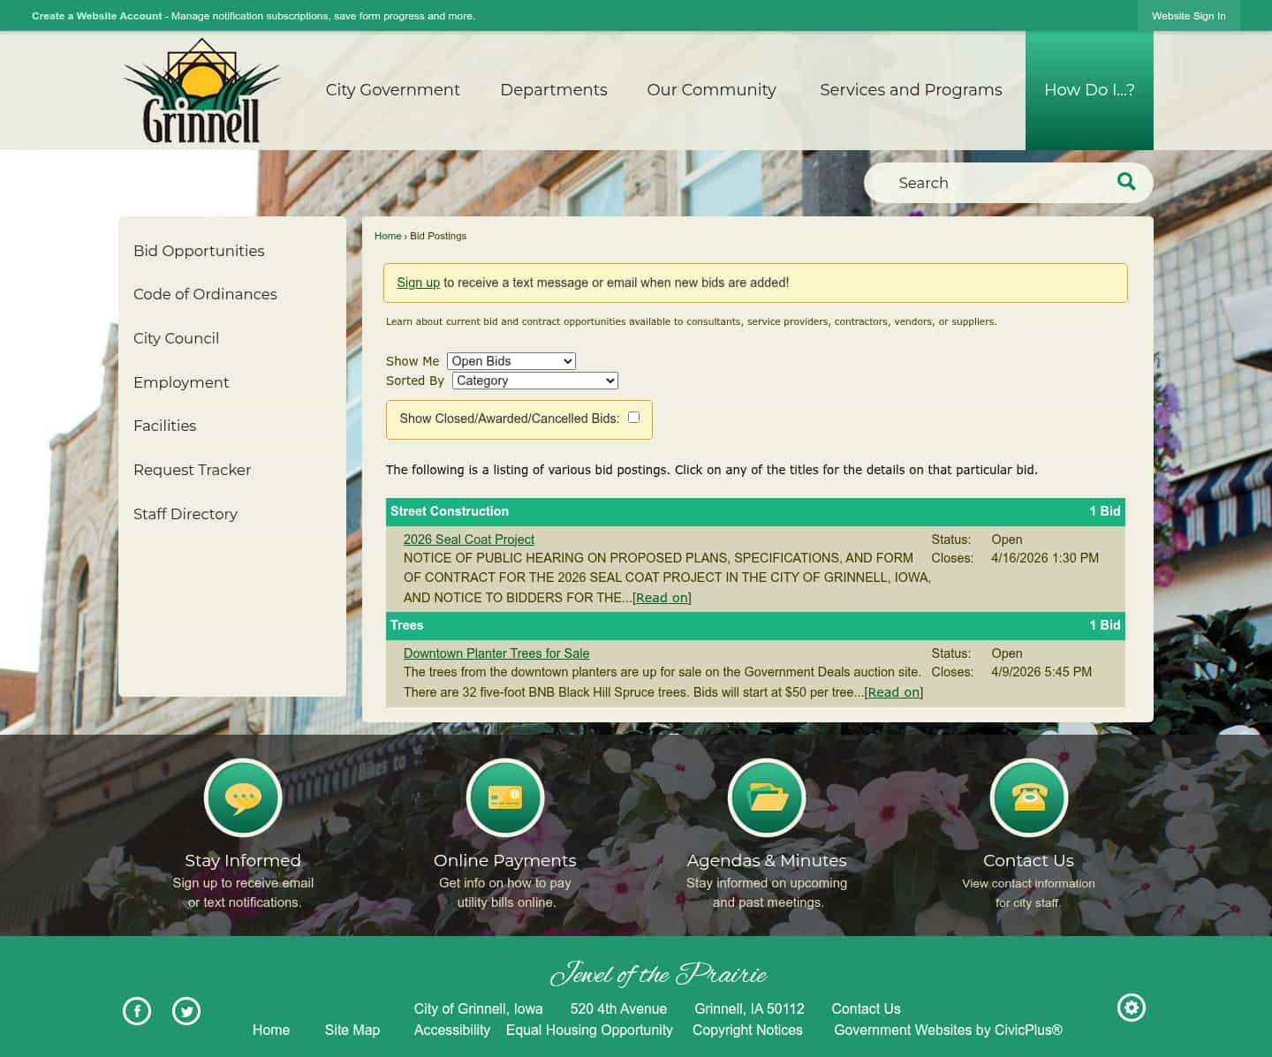The width and height of the screenshot is (1272, 1057).
Task: Select the How Do I...? menu
Action: pyautogui.click(x=1089, y=89)
